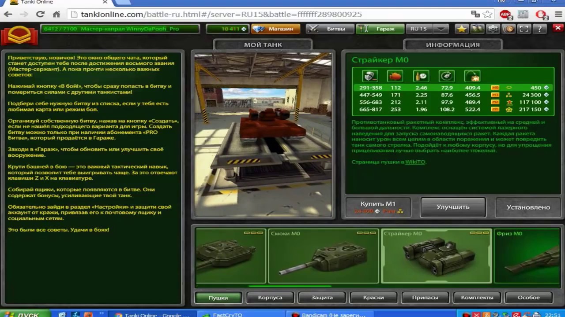
Task: Switch to the FastCryTO taskbar item
Action: click(242, 314)
